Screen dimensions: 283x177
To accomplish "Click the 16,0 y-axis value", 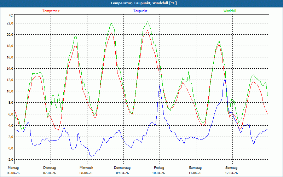I will [10, 57].
